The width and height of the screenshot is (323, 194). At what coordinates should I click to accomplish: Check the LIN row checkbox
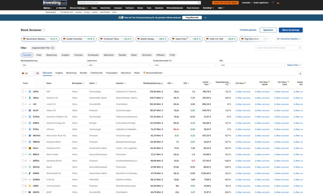tap(23, 104)
